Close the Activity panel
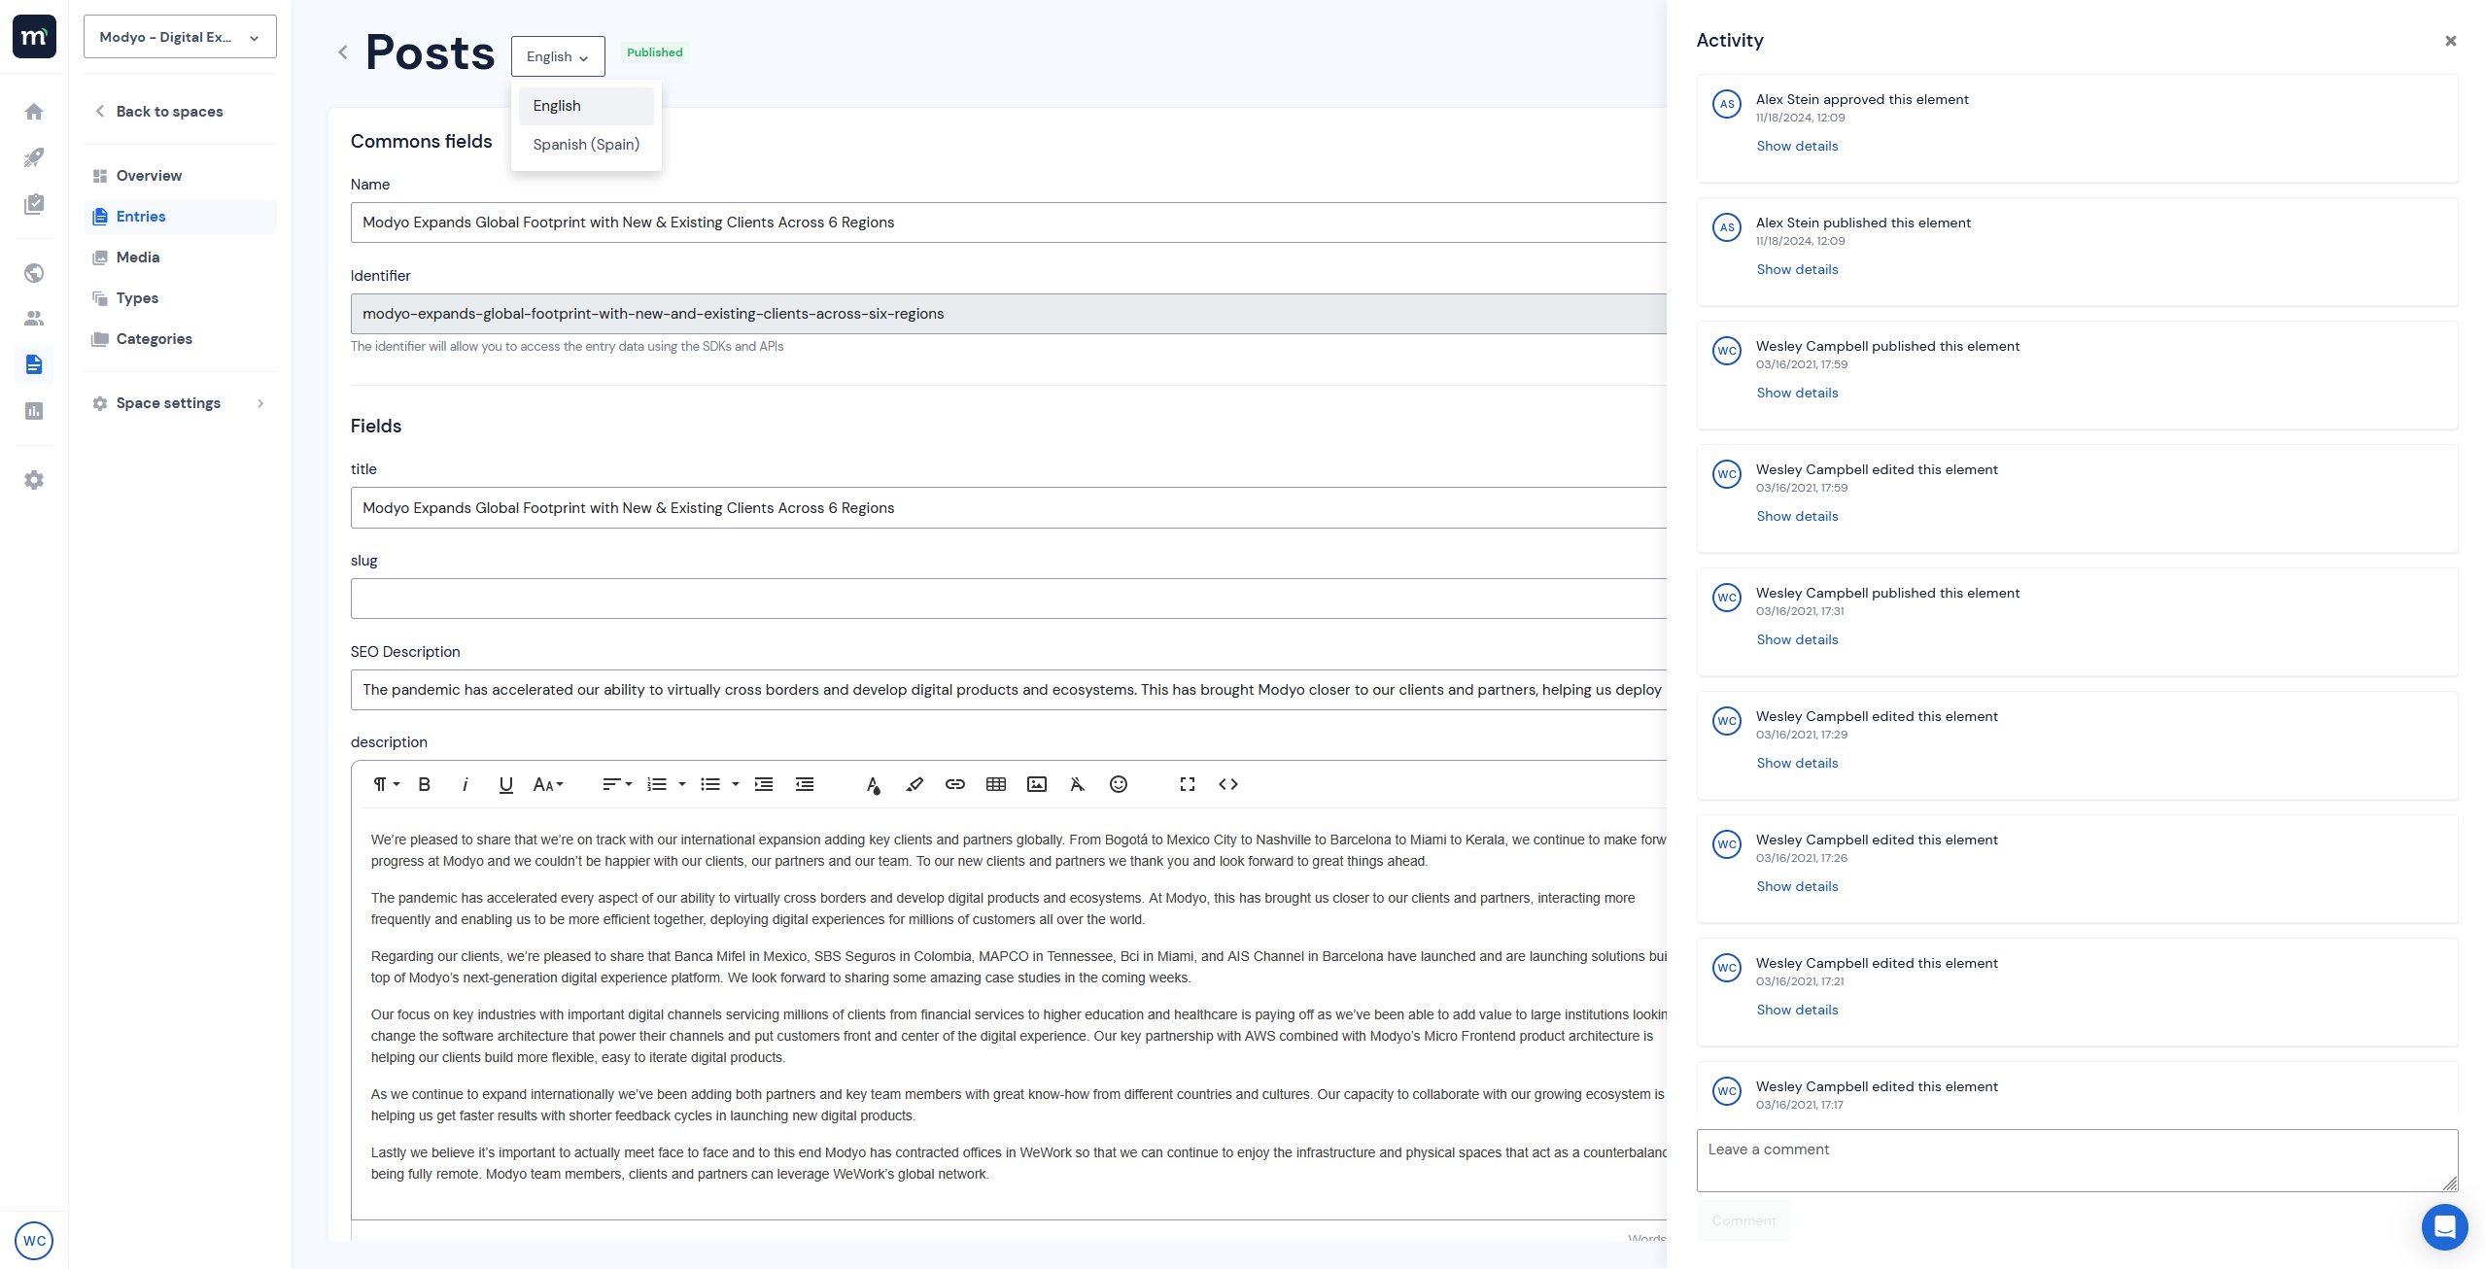The height and width of the screenshot is (1269, 2485). pyautogui.click(x=2450, y=41)
